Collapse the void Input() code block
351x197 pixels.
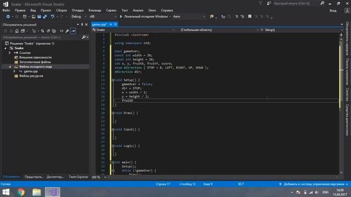113,129
